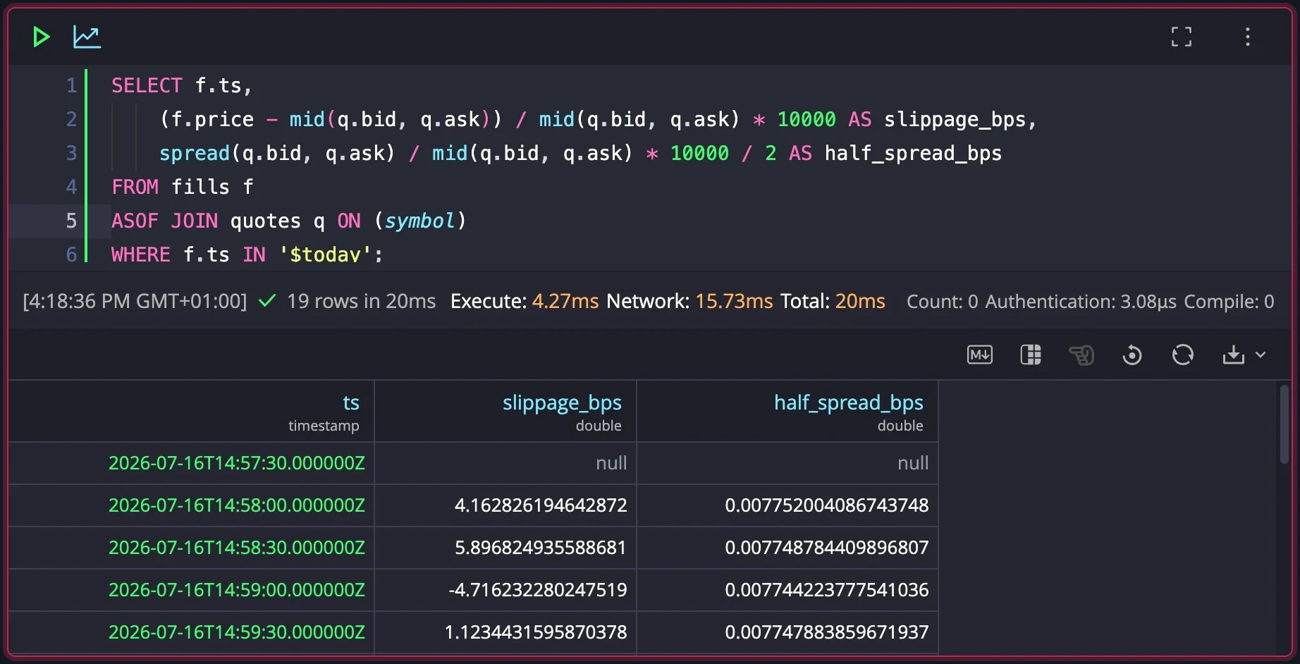Copy result as Markdown
The width and height of the screenshot is (1300, 664).
point(980,355)
